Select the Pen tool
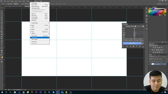This screenshot has width=168, height=94. click(2, 41)
